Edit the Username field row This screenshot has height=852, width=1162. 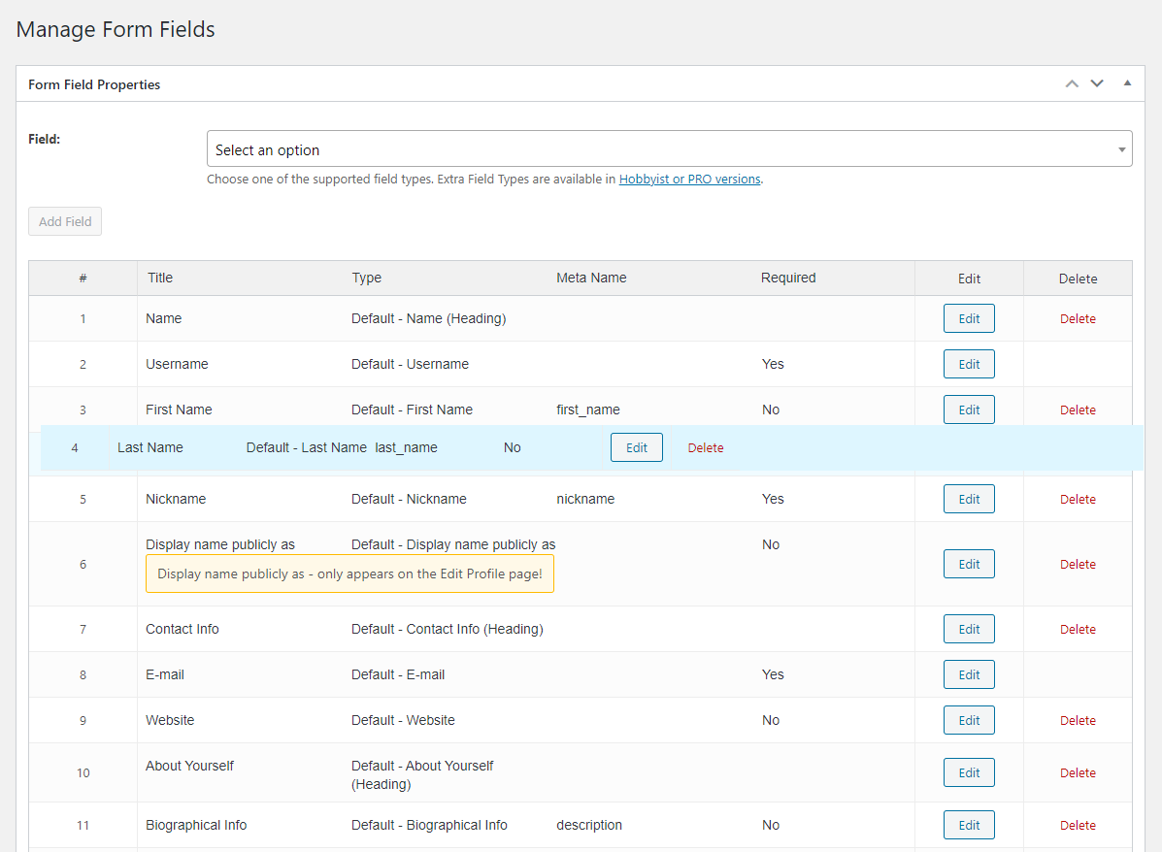(969, 364)
